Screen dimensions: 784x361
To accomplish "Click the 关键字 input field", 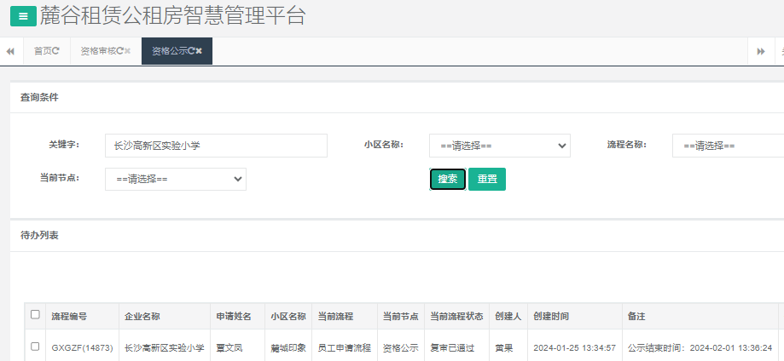I will (x=216, y=146).
